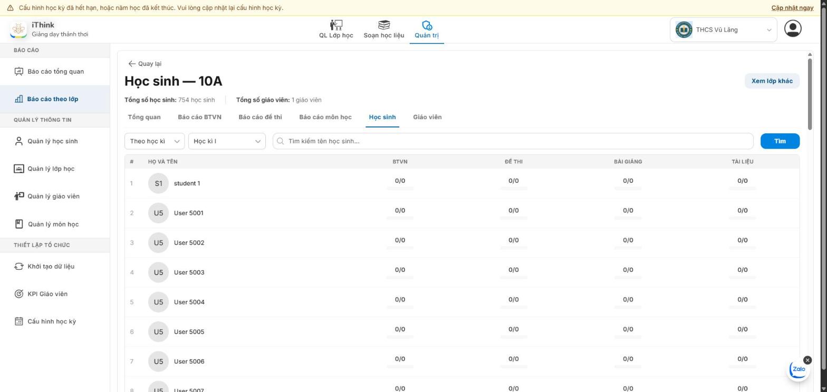The height and width of the screenshot is (392, 827).
Task: Go to Soạn học liệu section
Action: pos(384,30)
